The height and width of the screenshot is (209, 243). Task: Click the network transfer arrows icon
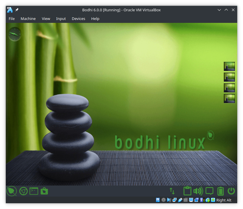click(172, 191)
